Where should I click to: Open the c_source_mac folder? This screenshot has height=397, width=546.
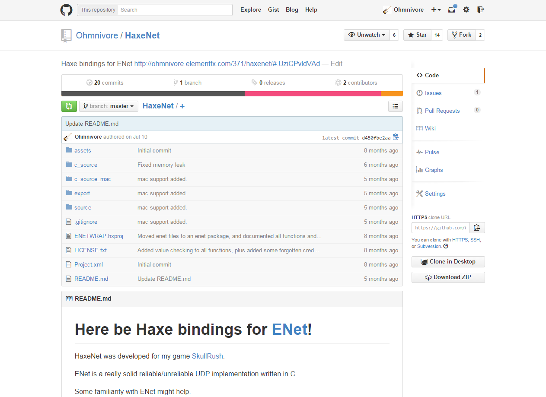pyautogui.click(x=93, y=179)
